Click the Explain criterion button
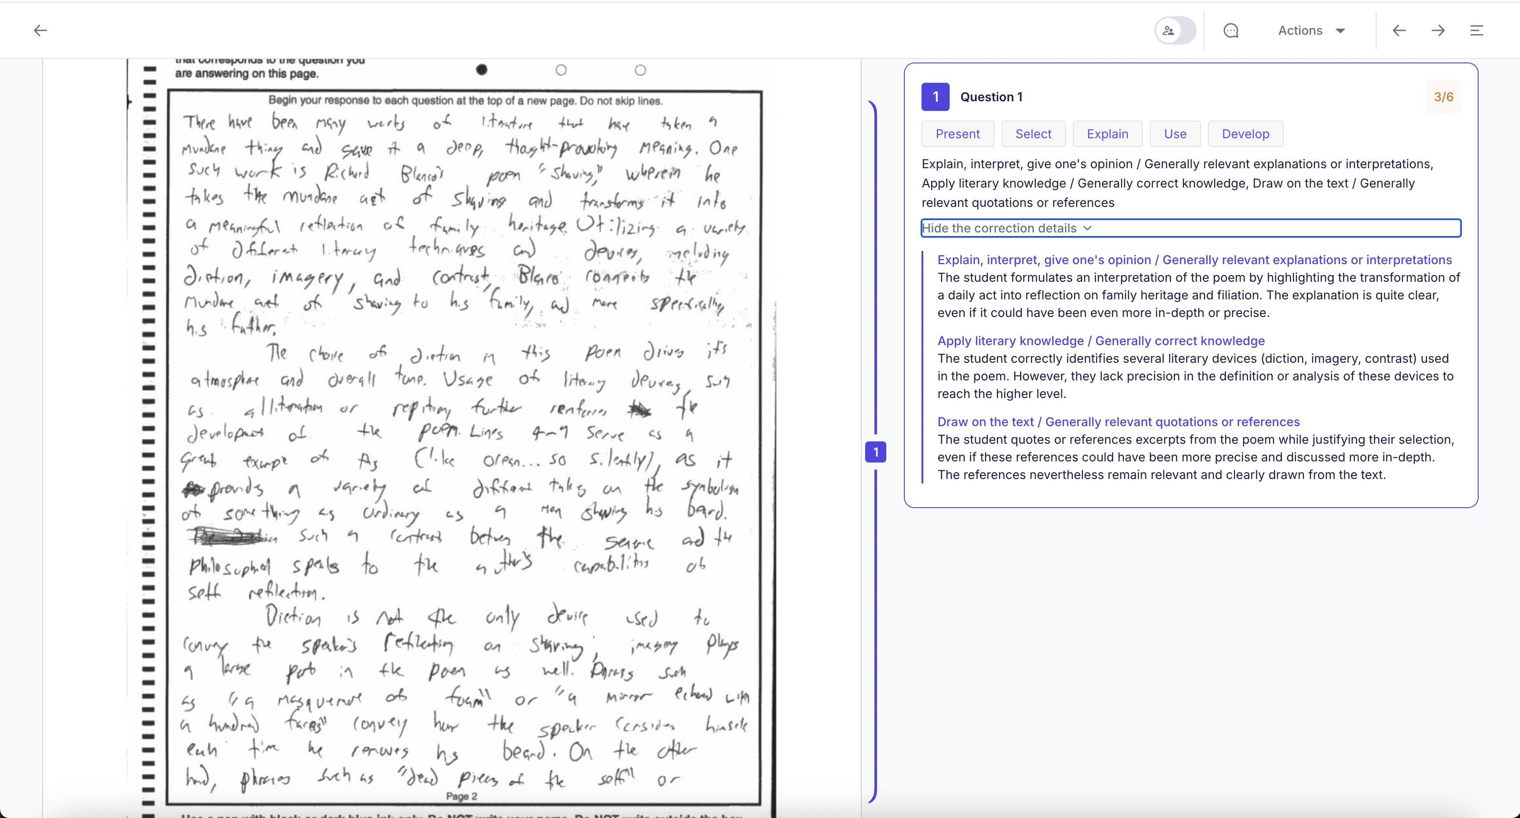Viewport: 1520px width, 818px height. (x=1107, y=134)
